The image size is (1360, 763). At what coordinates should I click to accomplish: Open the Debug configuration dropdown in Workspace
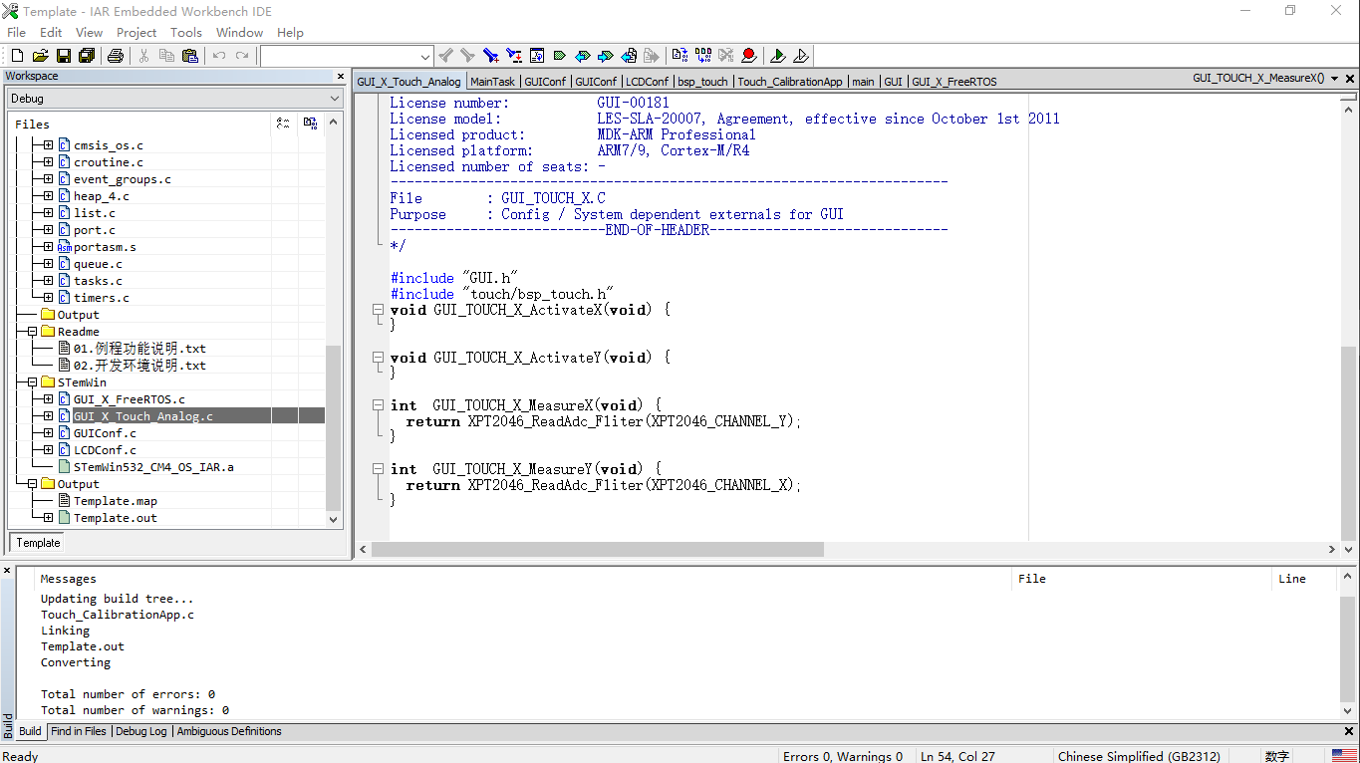(x=334, y=99)
